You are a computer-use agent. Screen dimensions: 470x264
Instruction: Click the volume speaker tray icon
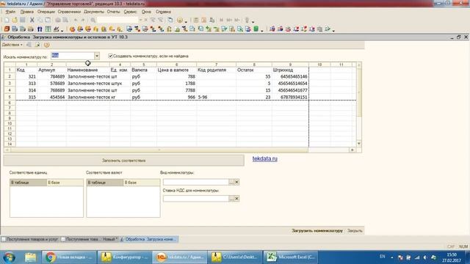(425, 257)
